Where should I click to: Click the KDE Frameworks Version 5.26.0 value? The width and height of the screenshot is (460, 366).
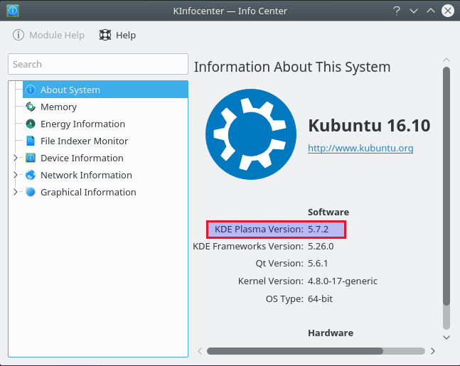[321, 247]
